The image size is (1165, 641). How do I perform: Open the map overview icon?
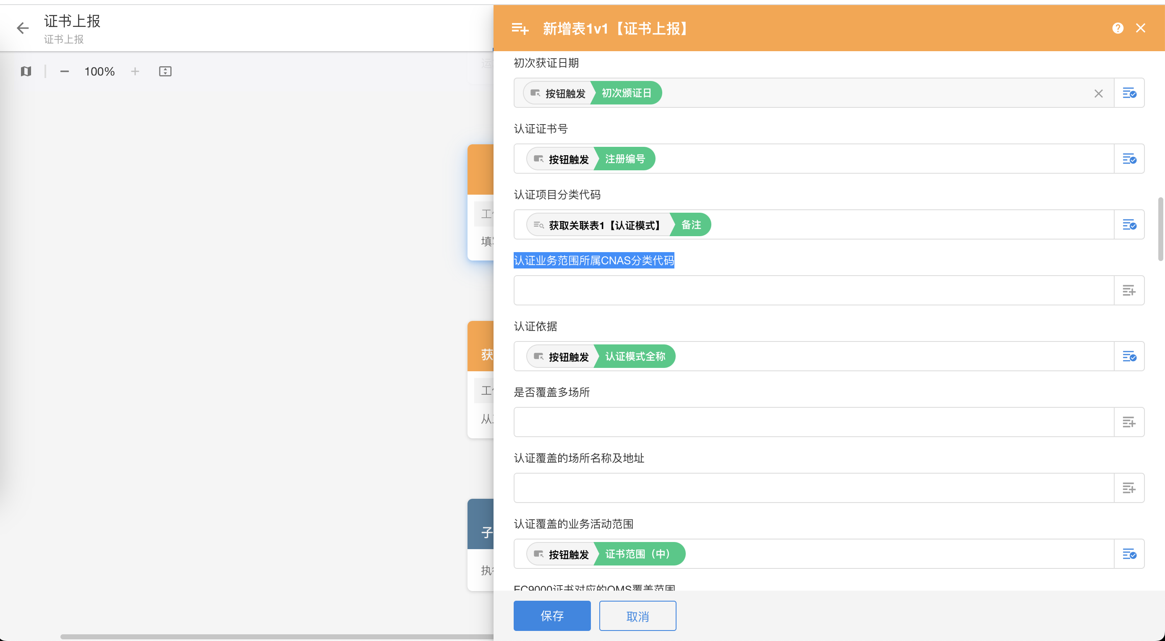(x=26, y=71)
